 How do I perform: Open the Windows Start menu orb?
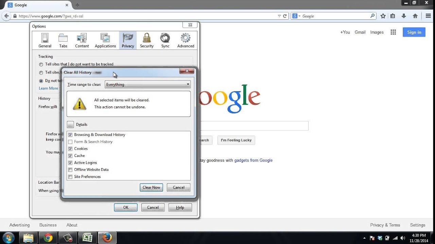coord(8,238)
